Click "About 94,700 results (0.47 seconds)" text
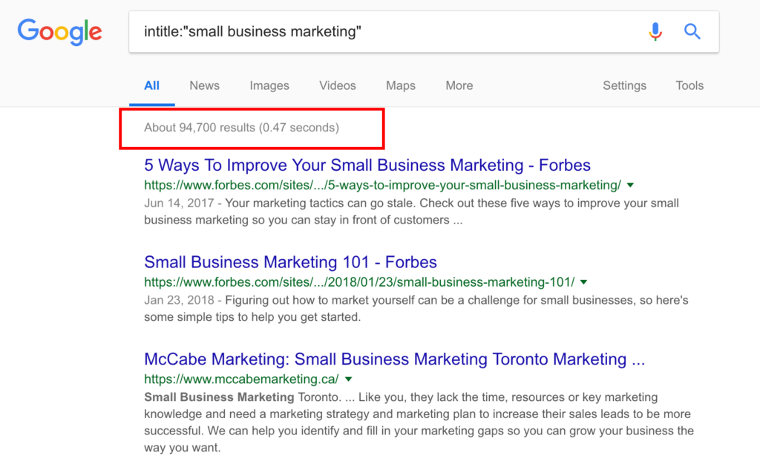 click(241, 128)
